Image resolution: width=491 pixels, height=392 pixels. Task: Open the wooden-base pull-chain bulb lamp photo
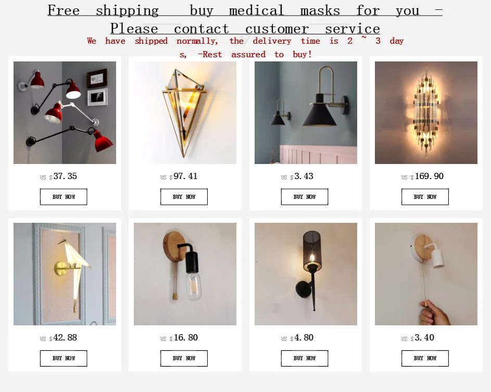[185, 274]
